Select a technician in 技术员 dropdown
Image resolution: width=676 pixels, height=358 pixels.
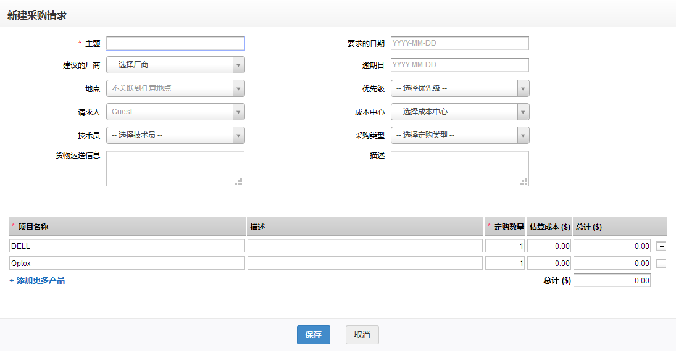pos(175,135)
